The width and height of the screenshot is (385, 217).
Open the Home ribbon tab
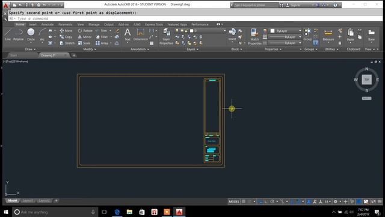pos(20,24)
